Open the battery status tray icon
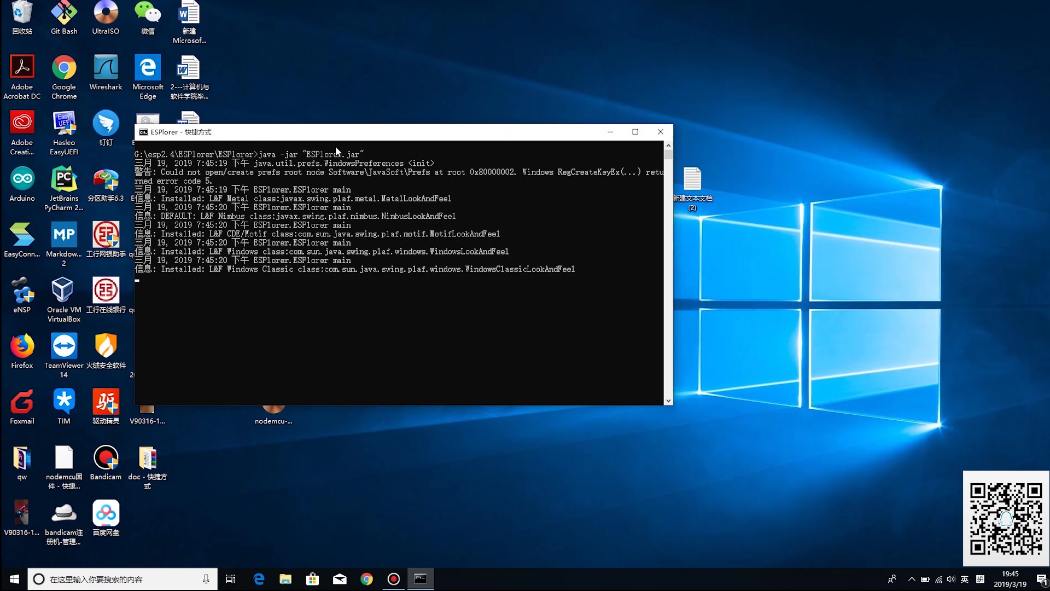This screenshot has height=591, width=1050. [x=925, y=579]
